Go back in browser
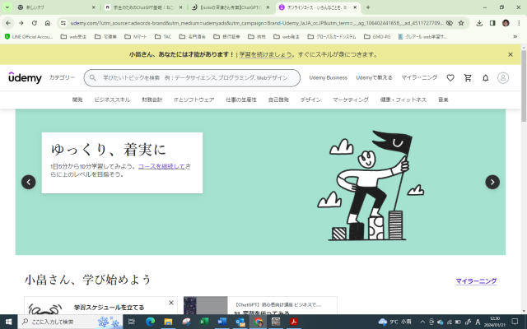The image size is (527, 329). [x=8, y=23]
